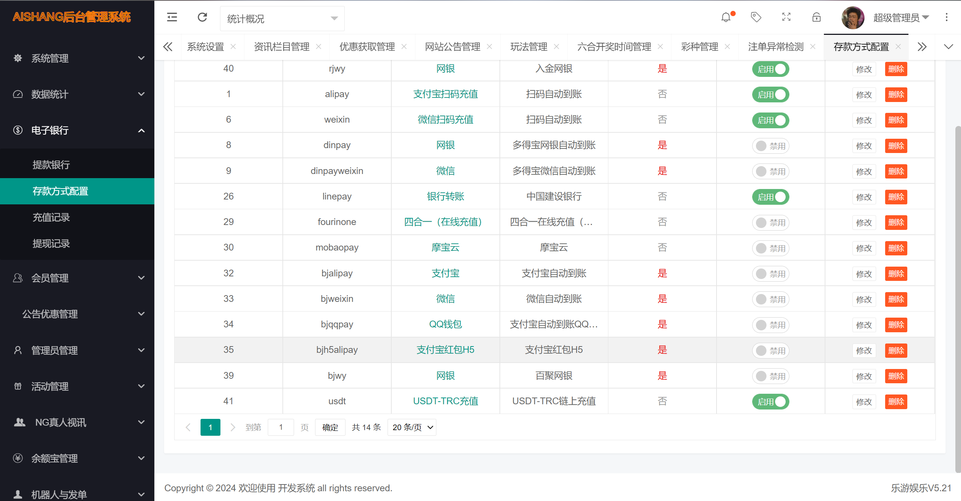Click 删除 button for the mobaopay row
Viewport: 961px width, 501px height.
tap(896, 248)
